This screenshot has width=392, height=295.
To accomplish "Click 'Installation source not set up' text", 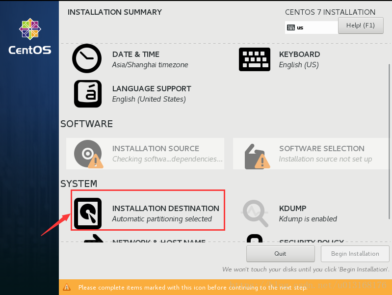I will point(325,159).
